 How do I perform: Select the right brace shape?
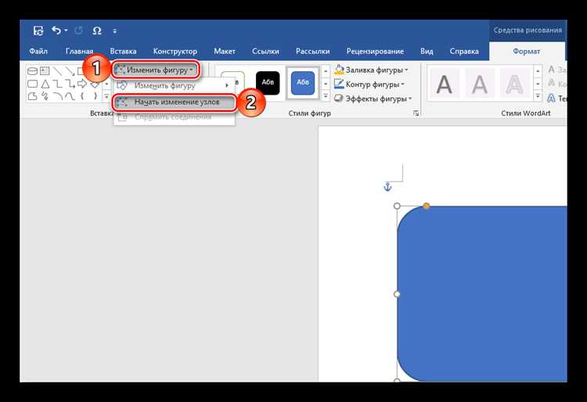[x=95, y=96]
